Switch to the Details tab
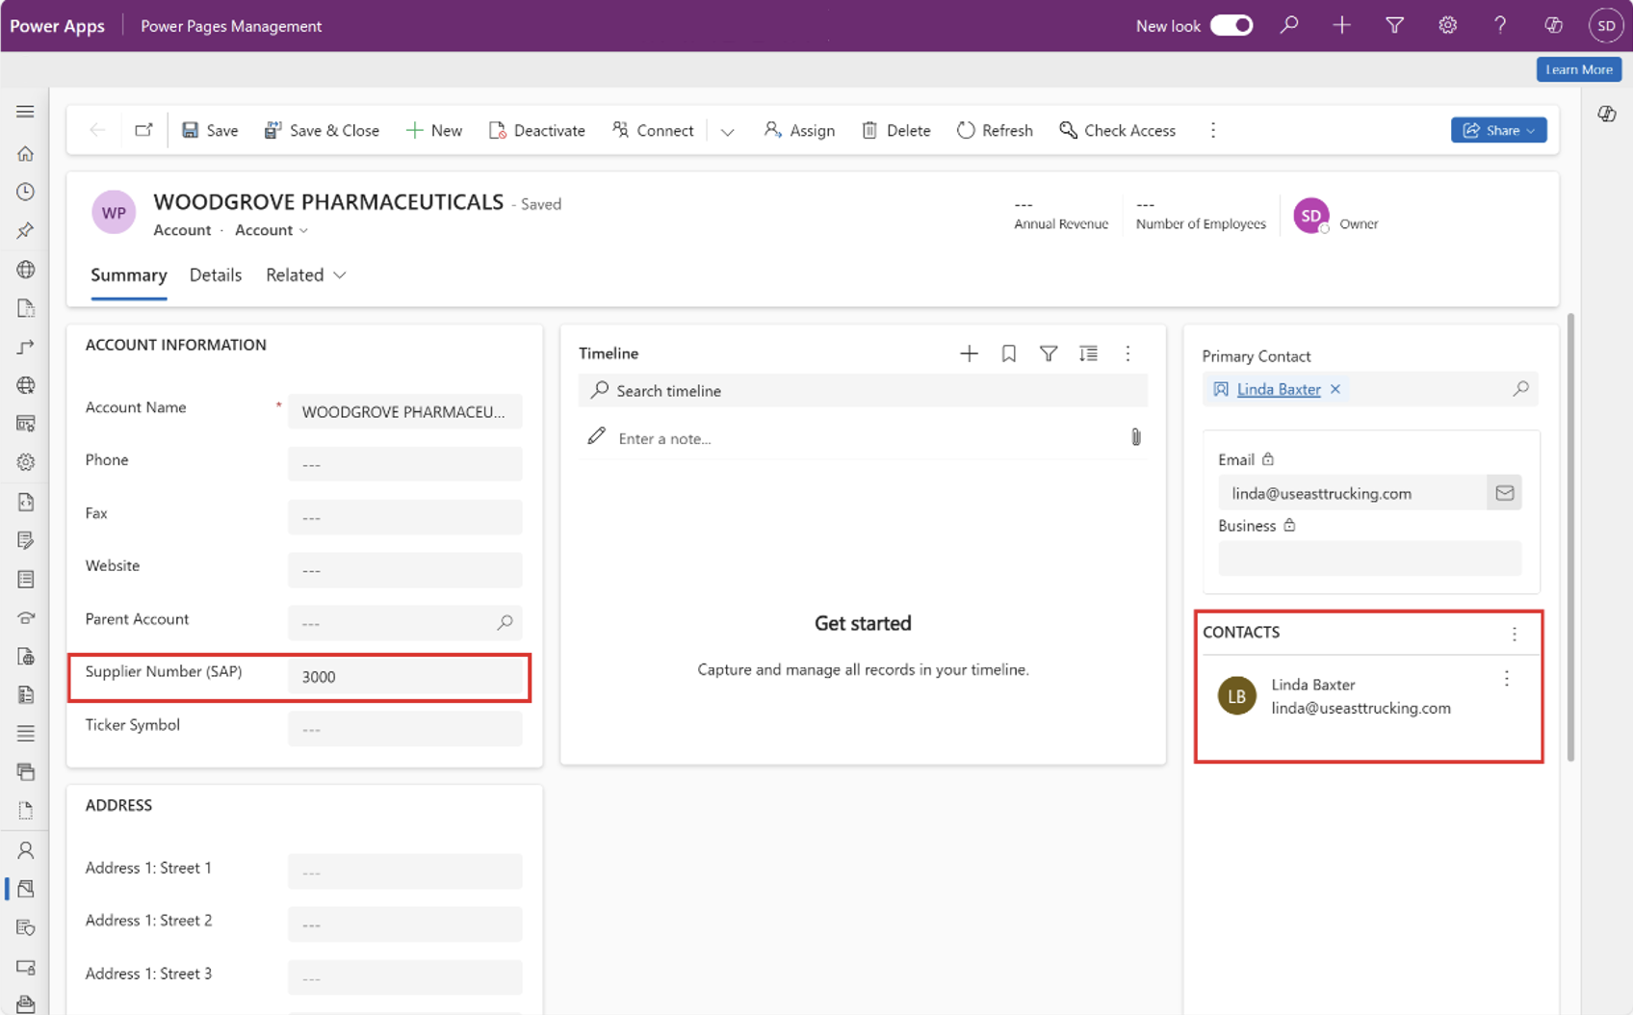 [216, 275]
